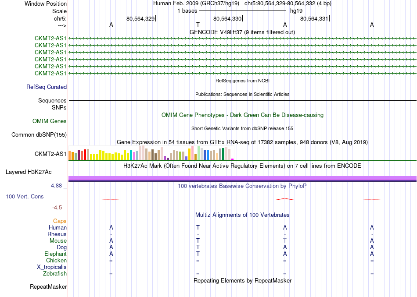
Task: Select the Rhesus alignment row label
Action: 57,234
